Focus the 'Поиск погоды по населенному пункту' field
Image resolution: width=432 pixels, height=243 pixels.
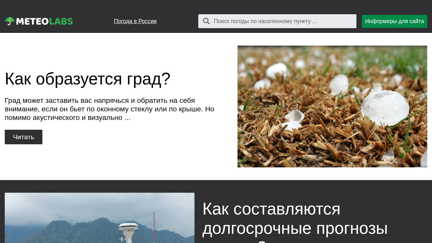(x=281, y=21)
